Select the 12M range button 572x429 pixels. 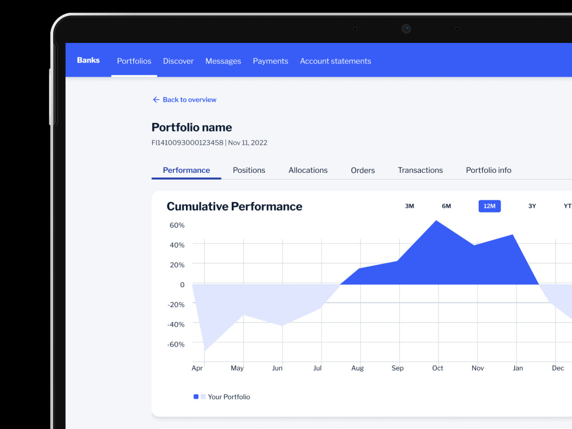(490, 206)
